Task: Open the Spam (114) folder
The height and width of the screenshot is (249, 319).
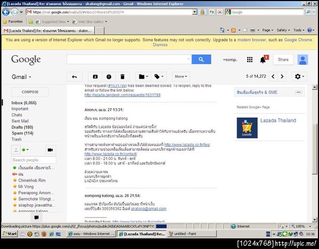Action: [x=22, y=133]
